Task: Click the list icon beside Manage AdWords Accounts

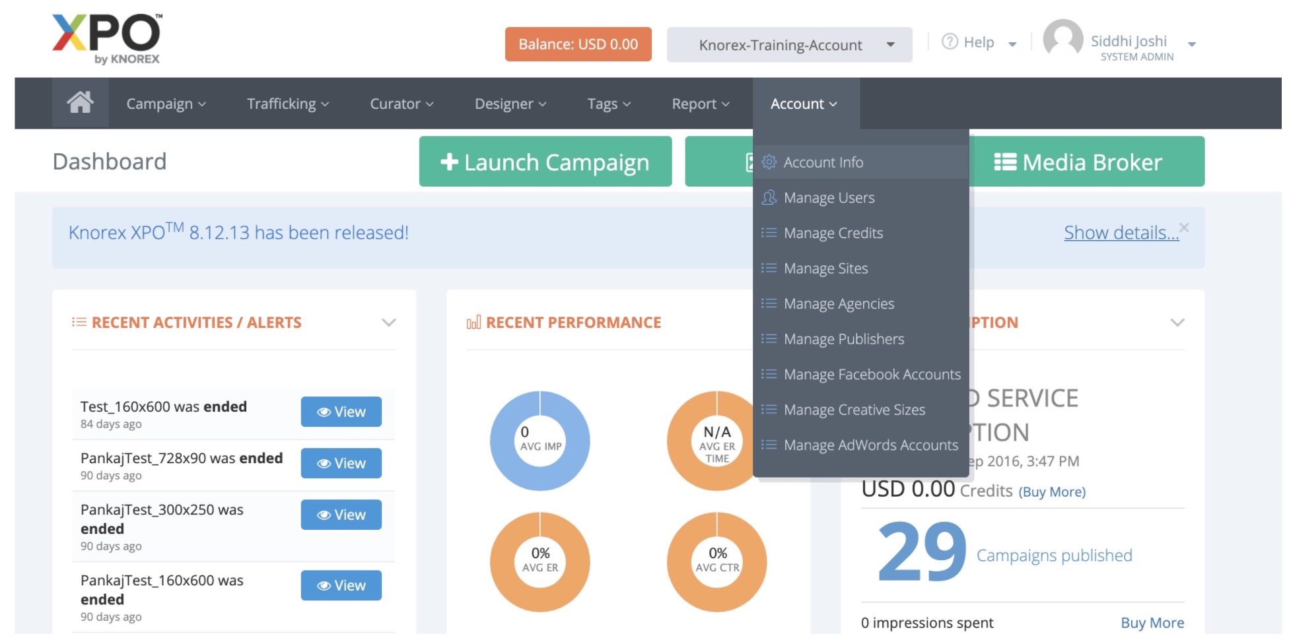Action: click(769, 445)
